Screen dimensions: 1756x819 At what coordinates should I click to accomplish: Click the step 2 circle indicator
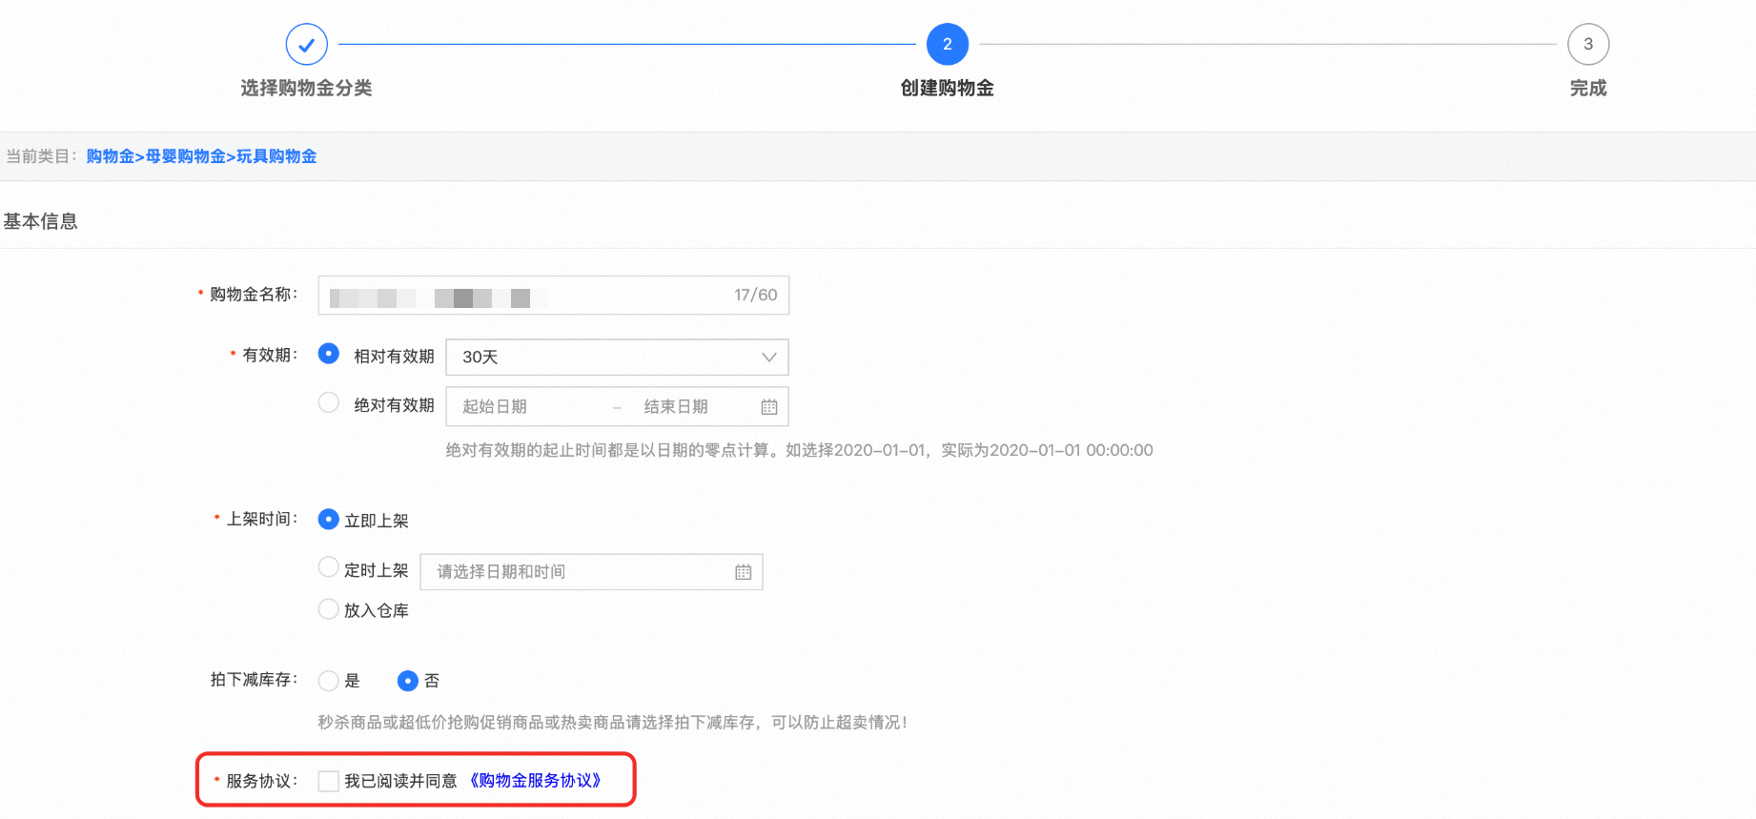[948, 44]
